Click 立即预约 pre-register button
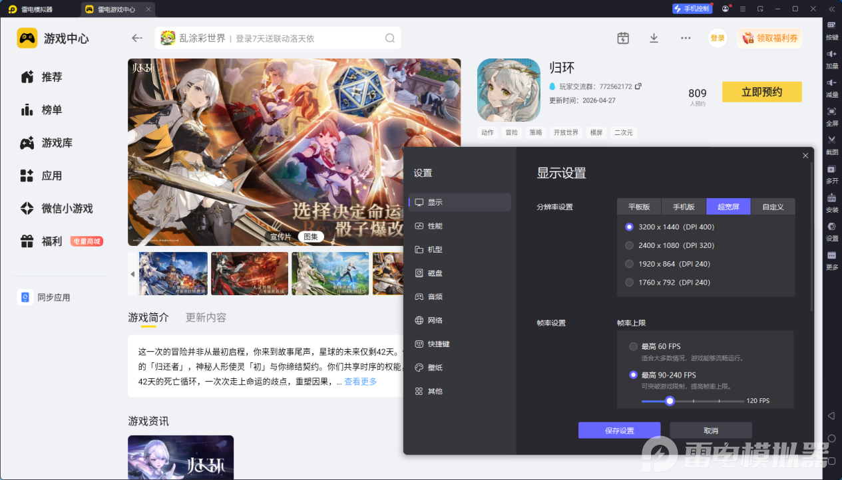This screenshot has width=842, height=480. point(762,92)
